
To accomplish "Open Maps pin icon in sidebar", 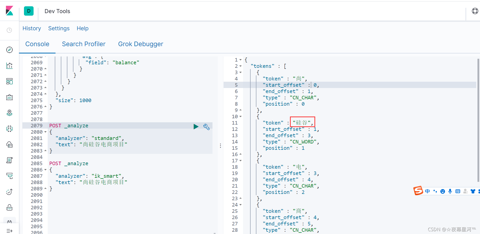I will [x=9, y=113].
